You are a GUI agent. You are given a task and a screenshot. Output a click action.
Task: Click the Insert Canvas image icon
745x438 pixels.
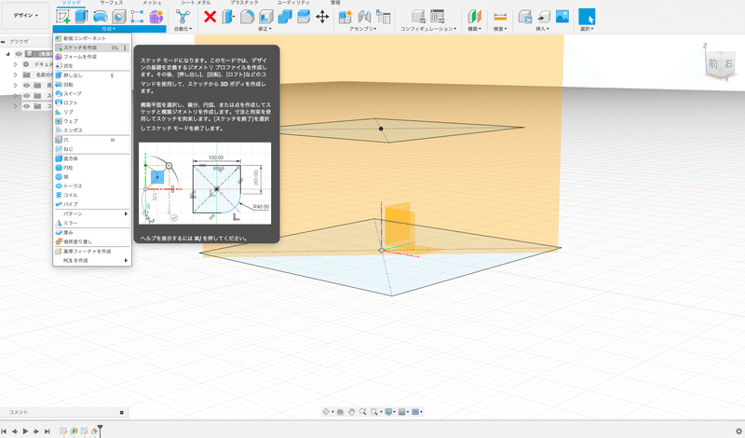click(562, 16)
